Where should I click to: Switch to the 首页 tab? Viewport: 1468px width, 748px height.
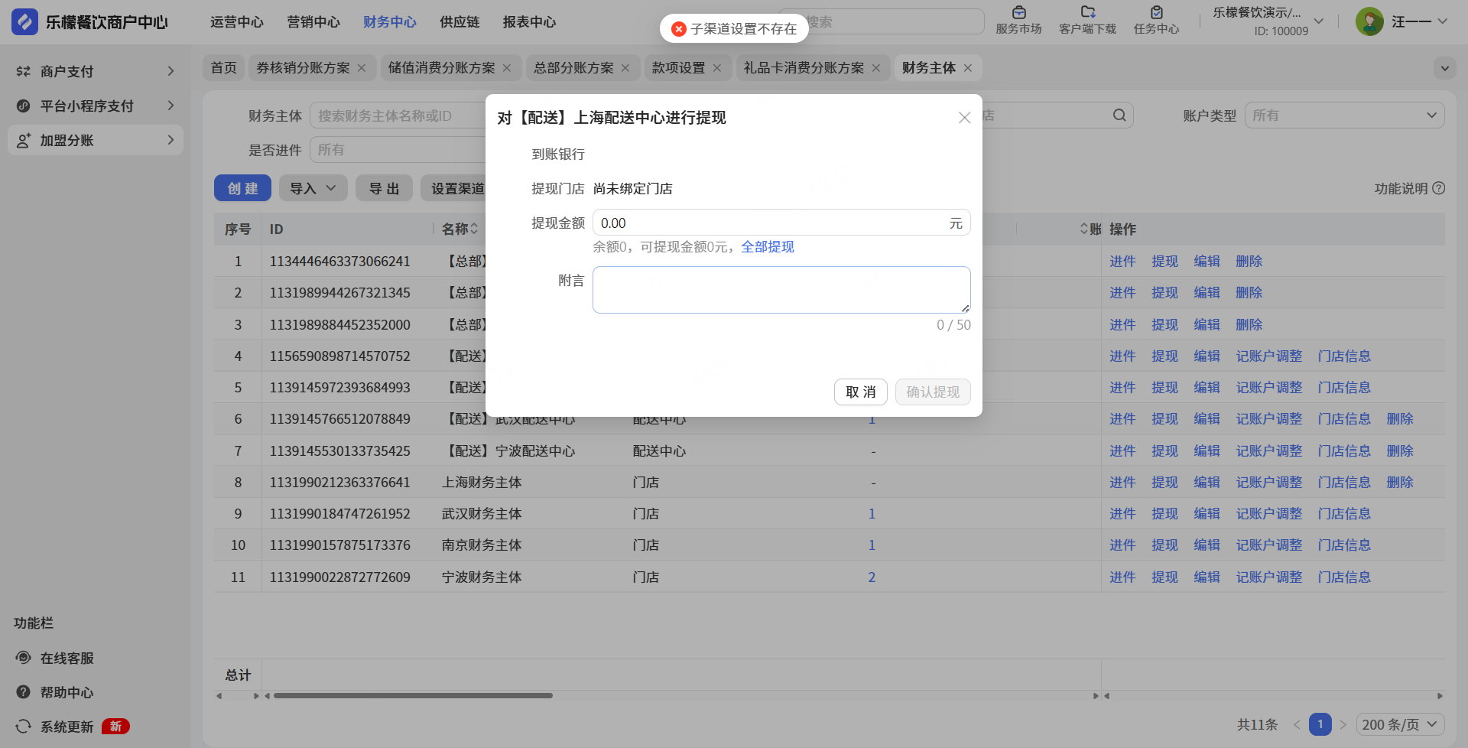click(x=224, y=68)
